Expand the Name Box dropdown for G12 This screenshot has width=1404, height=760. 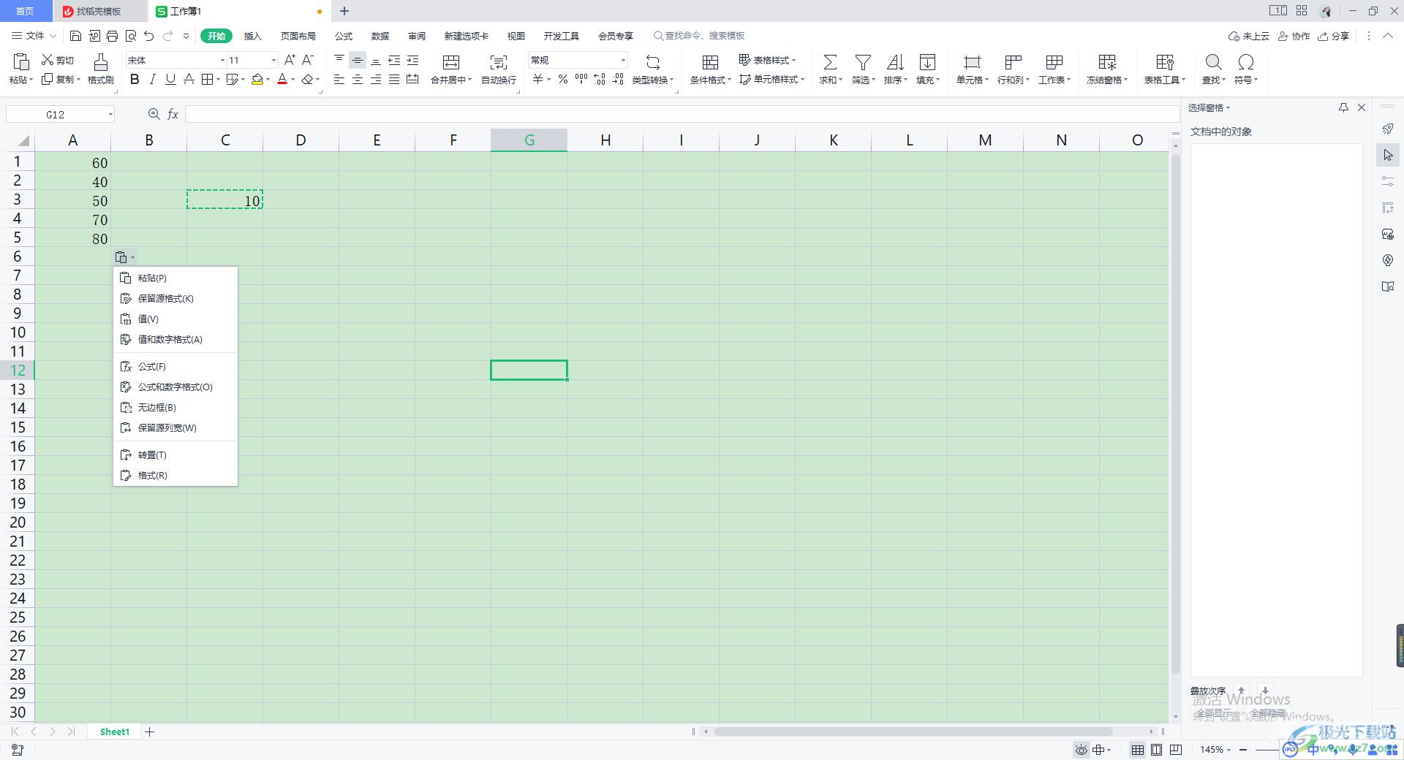(x=110, y=114)
